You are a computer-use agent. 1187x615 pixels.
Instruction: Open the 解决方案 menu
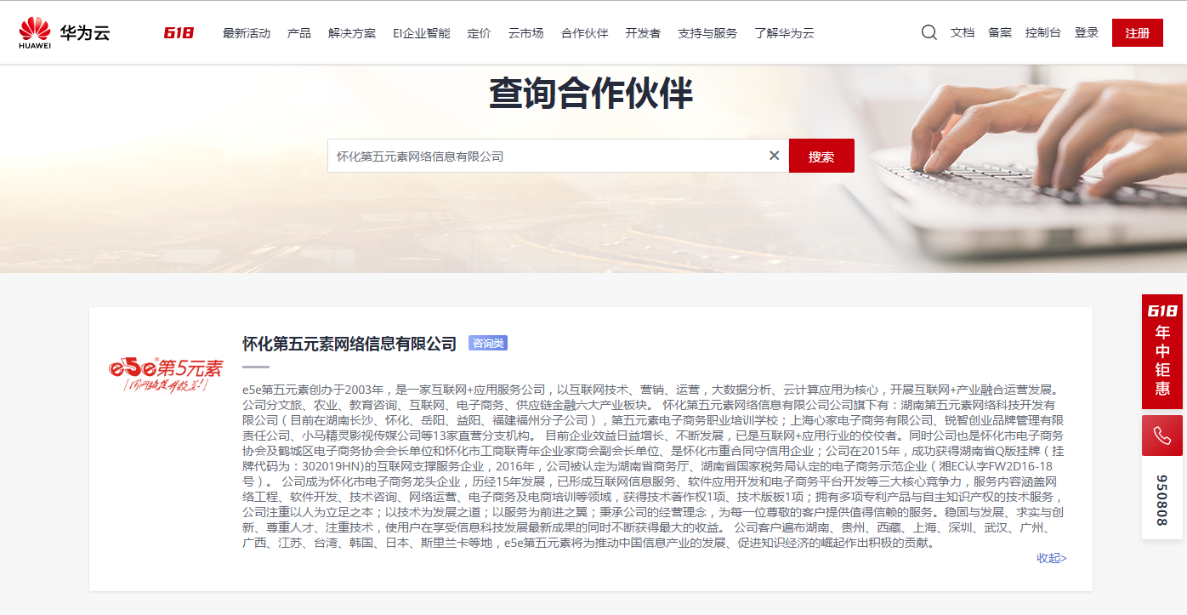pos(352,33)
